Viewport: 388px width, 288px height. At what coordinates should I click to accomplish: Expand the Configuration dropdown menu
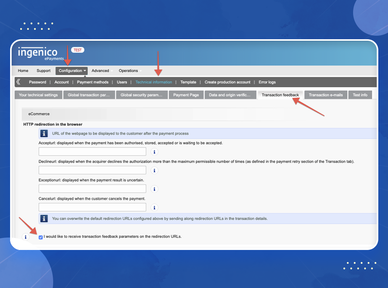pos(72,71)
